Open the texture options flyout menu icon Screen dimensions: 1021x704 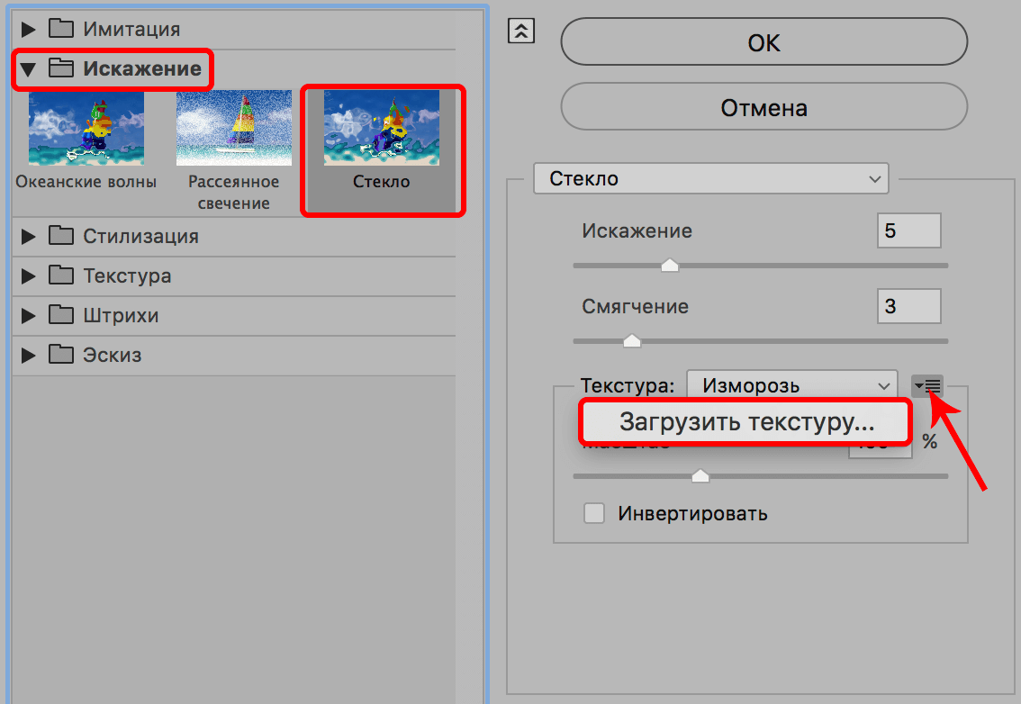point(926,385)
